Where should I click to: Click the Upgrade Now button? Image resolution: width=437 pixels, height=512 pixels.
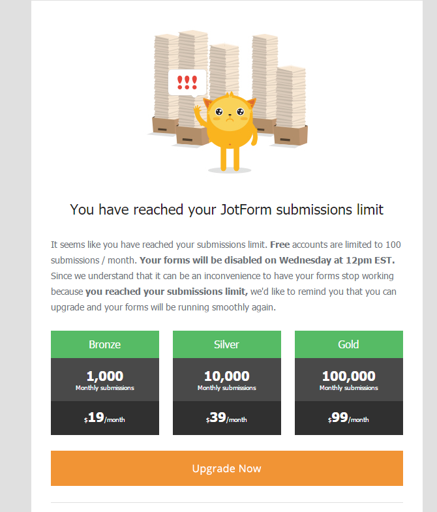click(x=226, y=468)
